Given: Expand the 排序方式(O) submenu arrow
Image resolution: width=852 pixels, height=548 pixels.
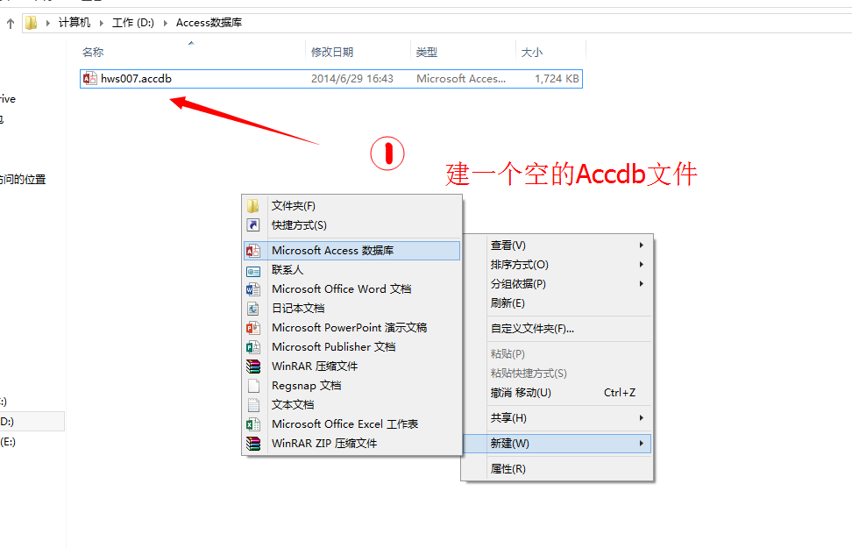Looking at the screenshot, I should point(642,265).
